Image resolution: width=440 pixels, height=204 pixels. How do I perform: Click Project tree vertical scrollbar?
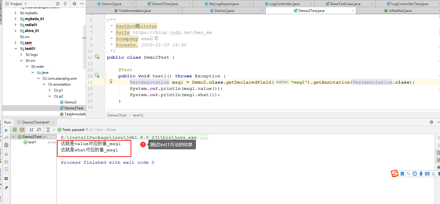pos(84,47)
